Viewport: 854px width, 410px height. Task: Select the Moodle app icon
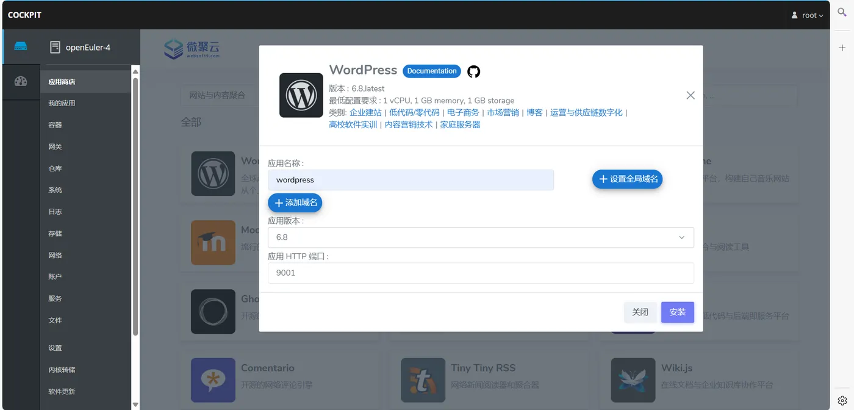click(213, 242)
